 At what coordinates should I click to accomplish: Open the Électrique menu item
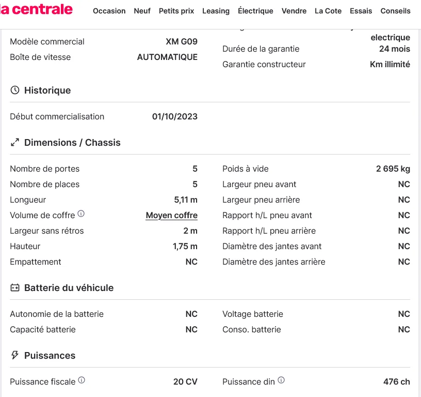tap(255, 11)
